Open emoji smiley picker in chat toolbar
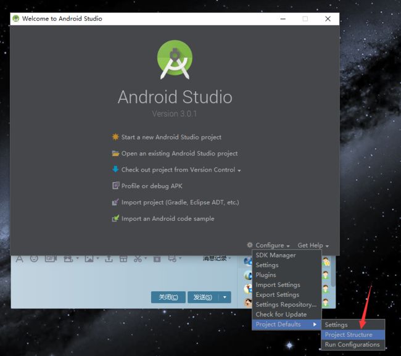 pyautogui.click(x=34, y=259)
